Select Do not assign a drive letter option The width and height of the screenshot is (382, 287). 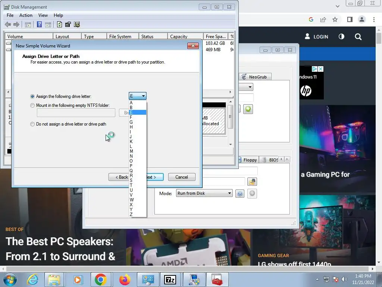pos(32,124)
